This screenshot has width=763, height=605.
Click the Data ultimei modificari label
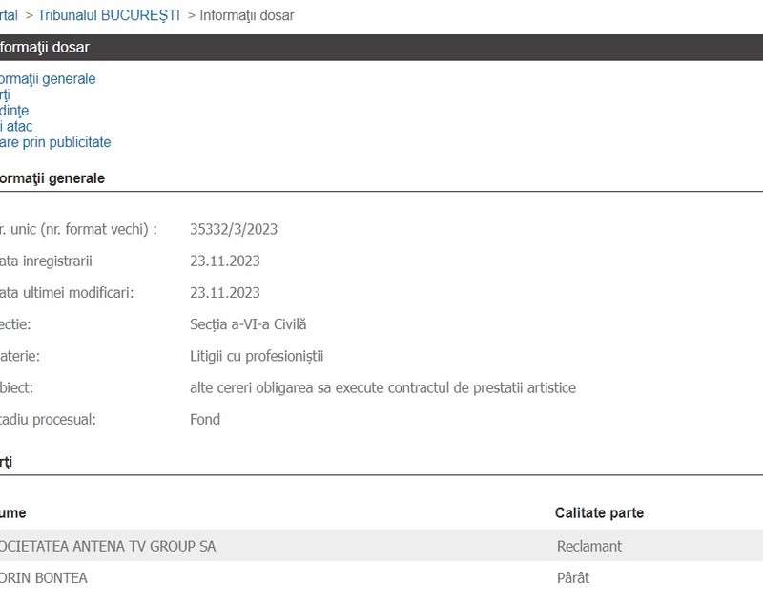click(67, 293)
